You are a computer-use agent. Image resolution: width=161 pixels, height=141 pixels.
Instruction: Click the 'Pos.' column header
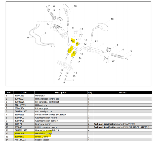click(x=9, y=92)
